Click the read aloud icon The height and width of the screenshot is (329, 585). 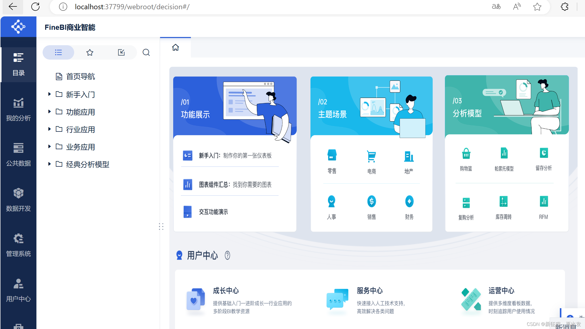click(517, 7)
